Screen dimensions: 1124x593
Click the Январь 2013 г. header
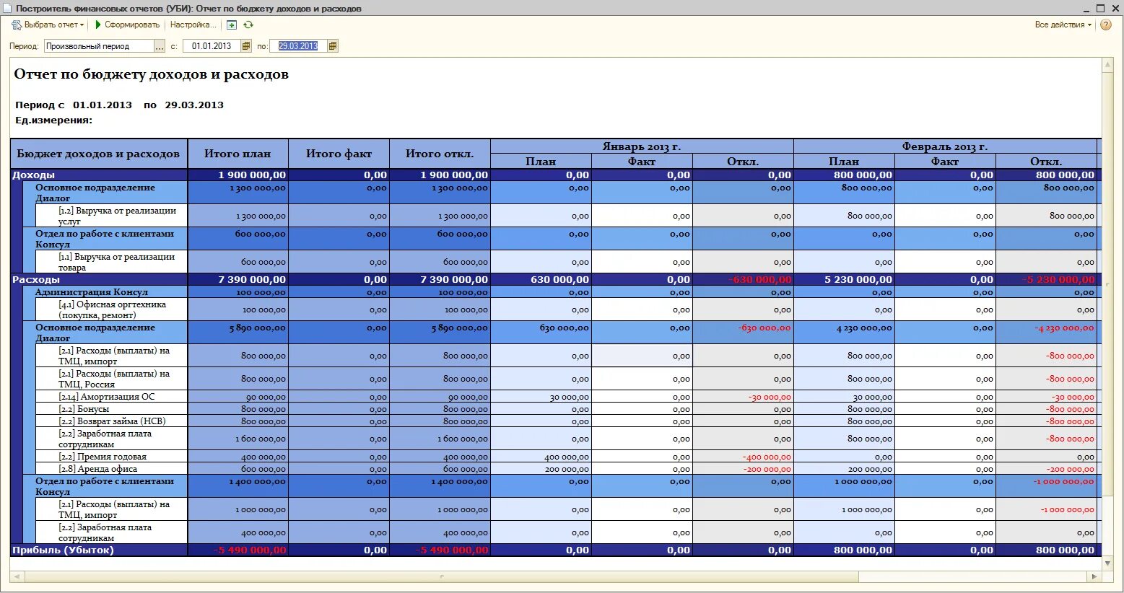pos(642,146)
